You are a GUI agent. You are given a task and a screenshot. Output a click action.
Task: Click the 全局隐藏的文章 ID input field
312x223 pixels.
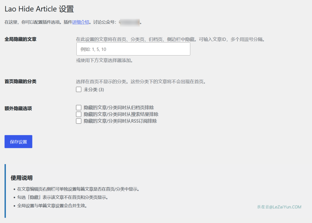pos(133,49)
